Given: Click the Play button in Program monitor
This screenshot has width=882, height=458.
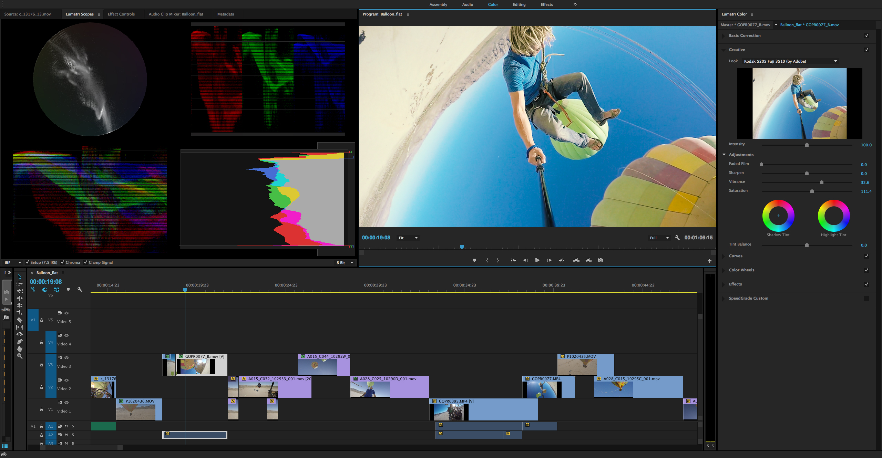Looking at the screenshot, I should (x=537, y=260).
